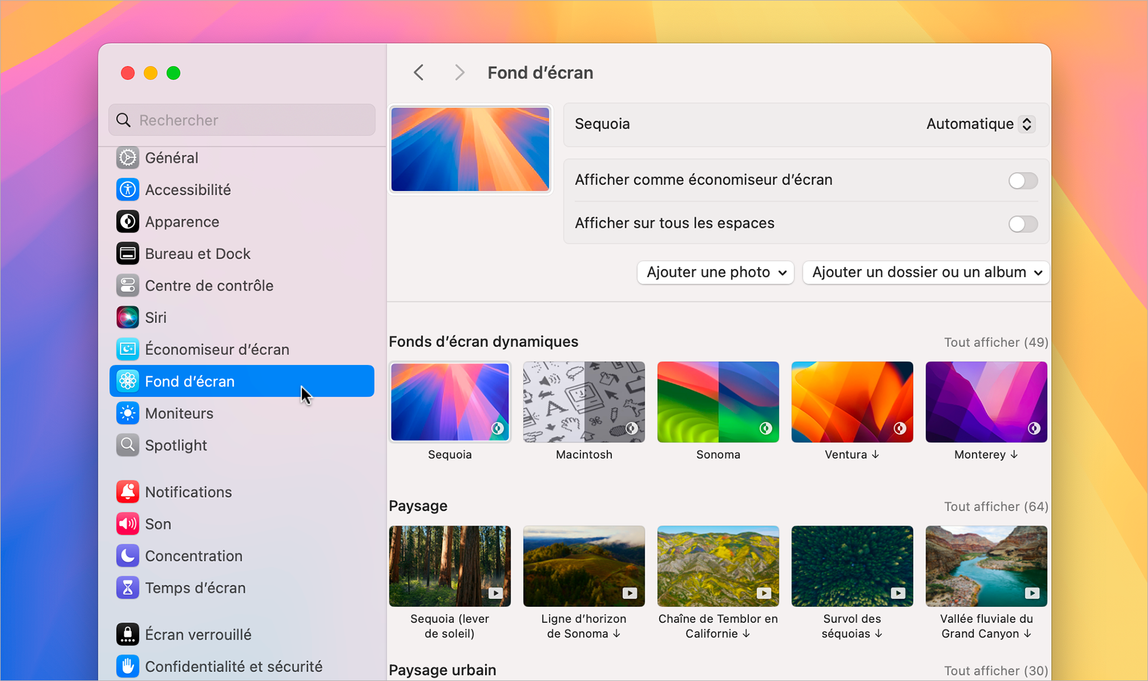Open Général from the sidebar
This screenshot has width=1148, height=681.
(x=172, y=158)
